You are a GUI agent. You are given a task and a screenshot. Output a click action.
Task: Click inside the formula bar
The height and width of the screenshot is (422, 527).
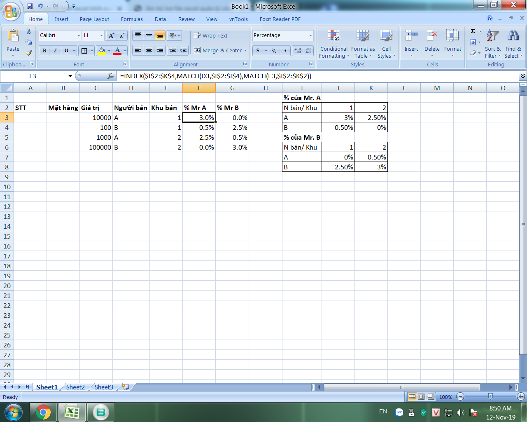point(317,76)
